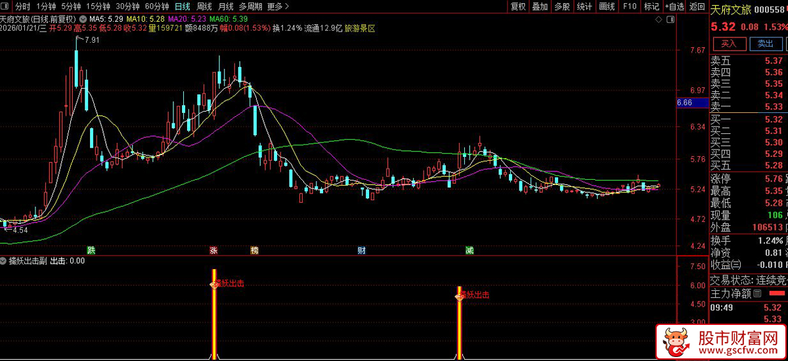Click the 卖出 sell button
Viewport: 788px width, 361px height.
click(766, 43)
